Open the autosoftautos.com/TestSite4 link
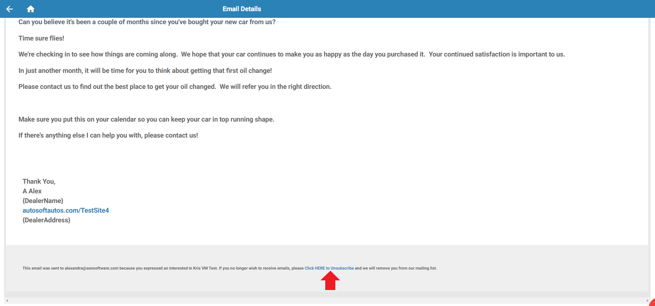Viewport: 655px width, 306px height. [66, 210]
